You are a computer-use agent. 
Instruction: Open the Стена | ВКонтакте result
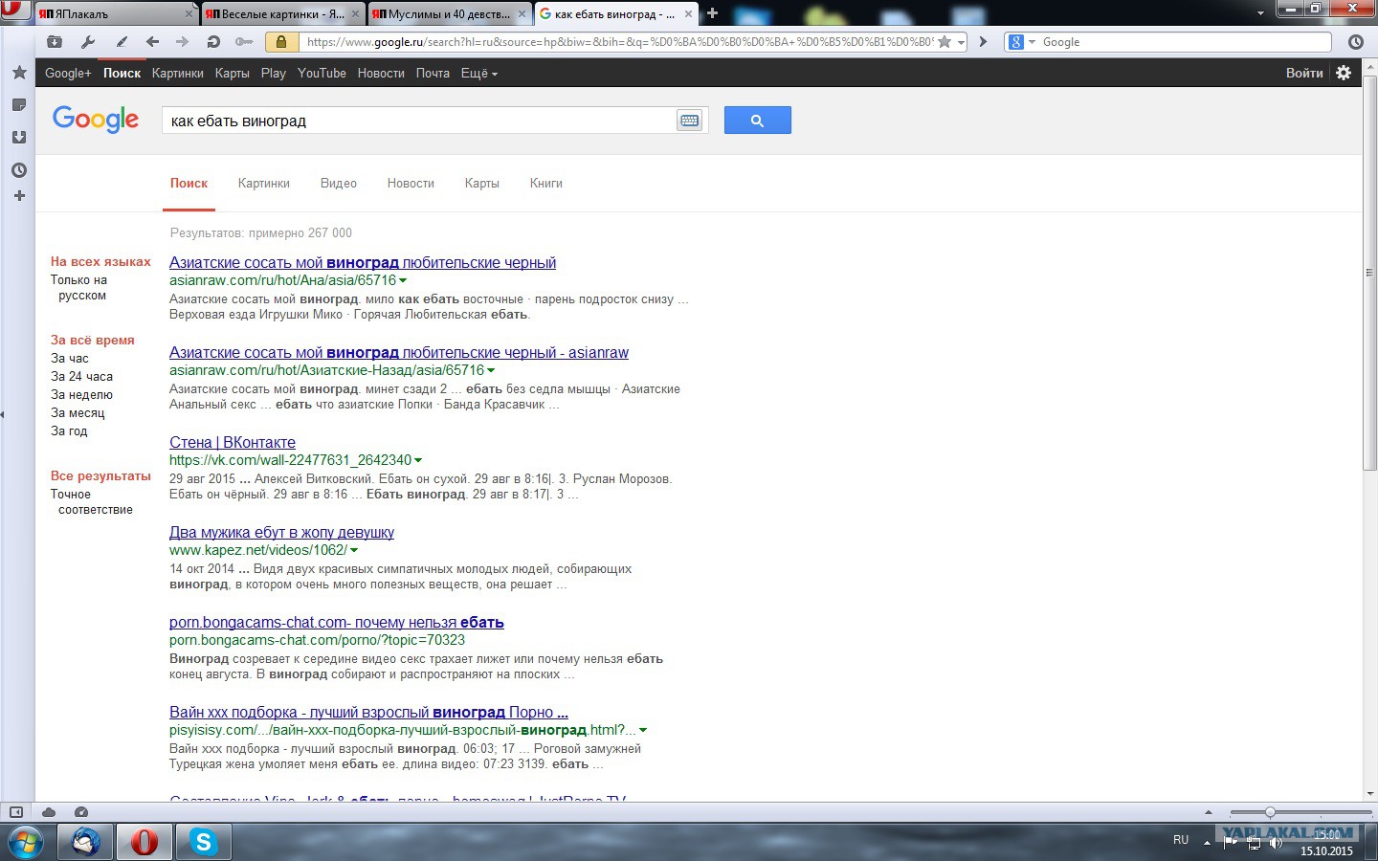point(233,442)
